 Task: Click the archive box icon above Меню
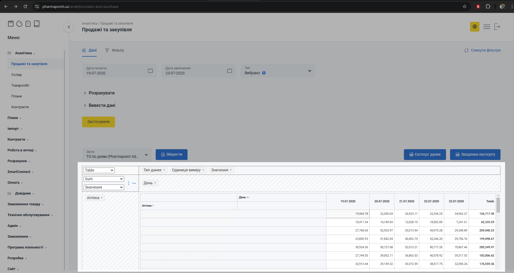11,24
